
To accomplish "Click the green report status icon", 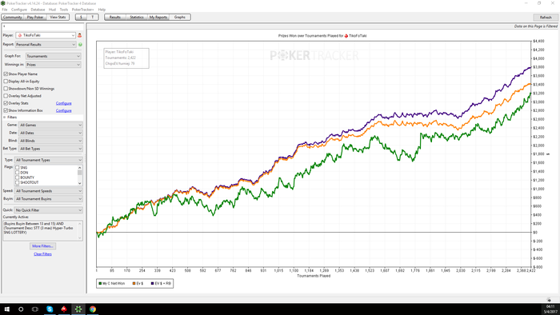I will [x=80, y=45].
